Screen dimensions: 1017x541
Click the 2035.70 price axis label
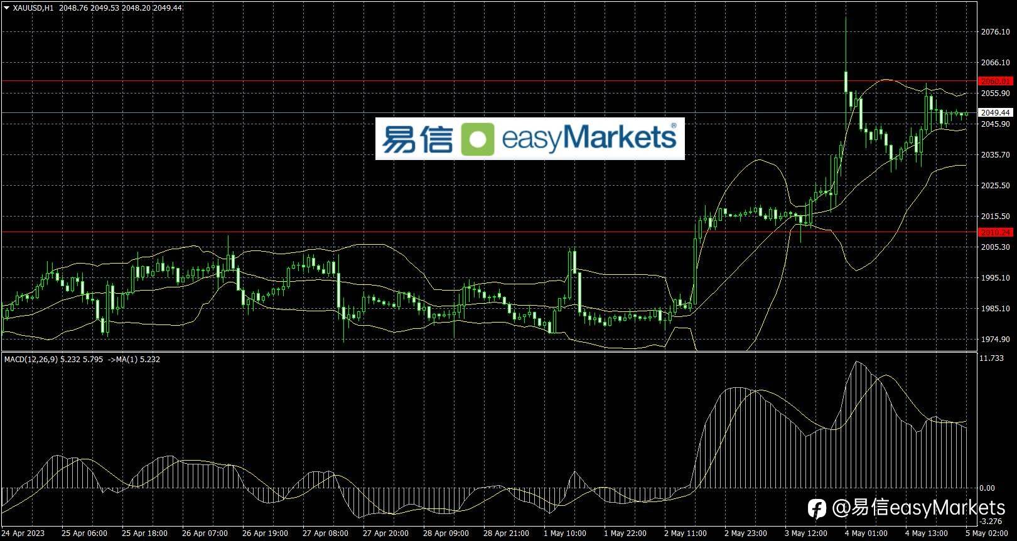995,155
